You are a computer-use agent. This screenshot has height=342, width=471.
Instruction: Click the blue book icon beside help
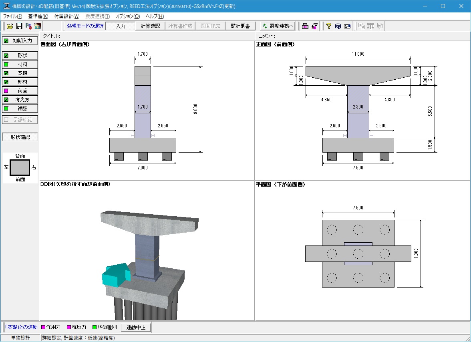click(338, 26)
